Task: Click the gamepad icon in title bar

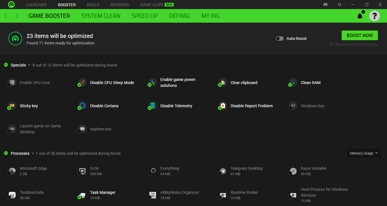Action: click(326, 5)
